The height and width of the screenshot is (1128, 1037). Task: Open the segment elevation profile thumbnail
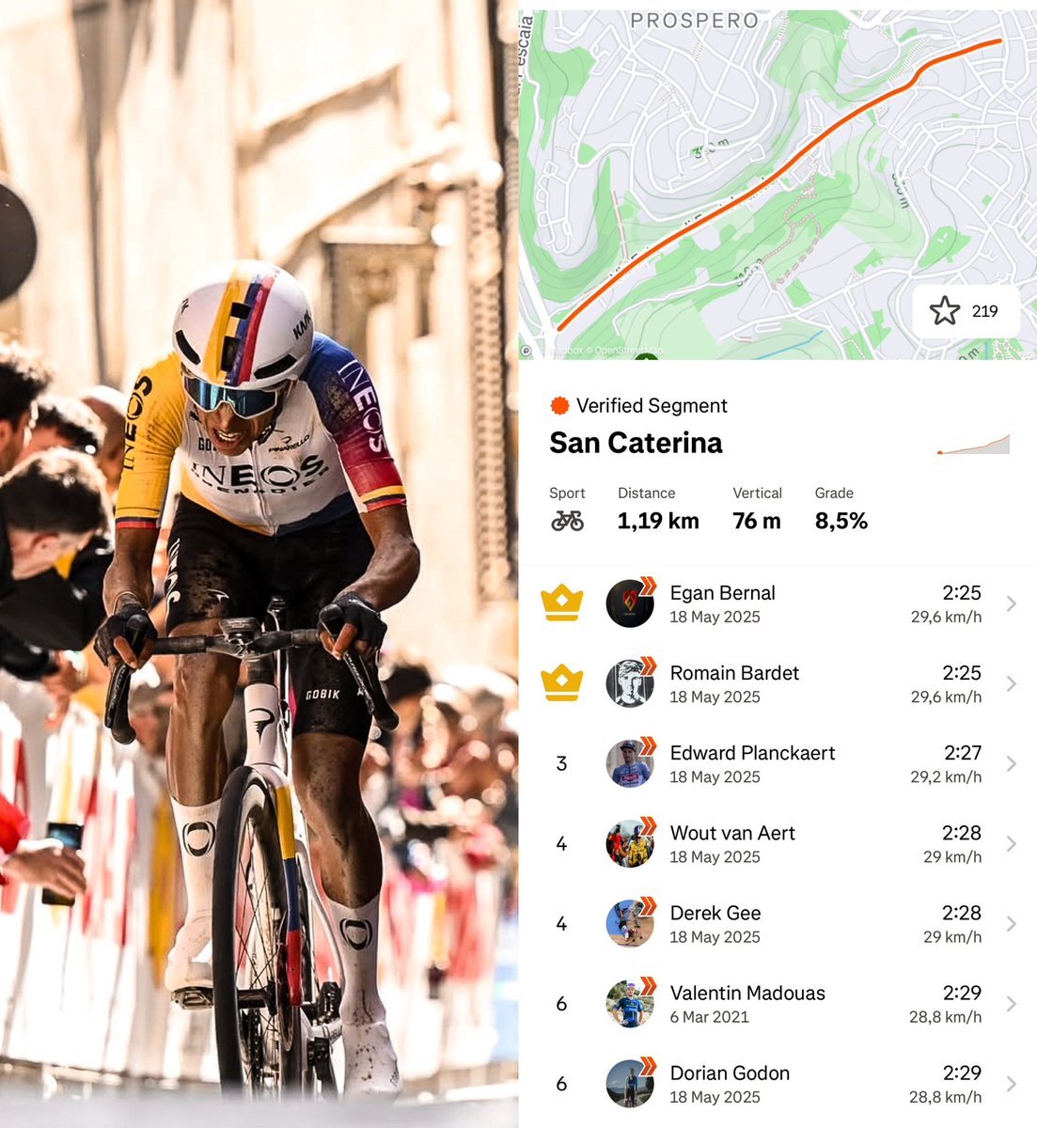(x=973, y=445)
